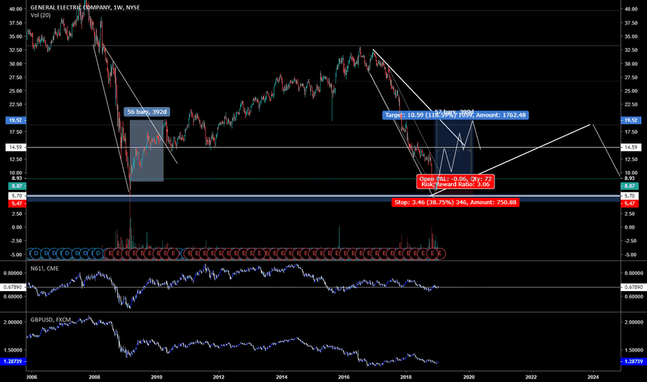
Task: Click the 2016 label on the time axis
Action: click(344, 377)
